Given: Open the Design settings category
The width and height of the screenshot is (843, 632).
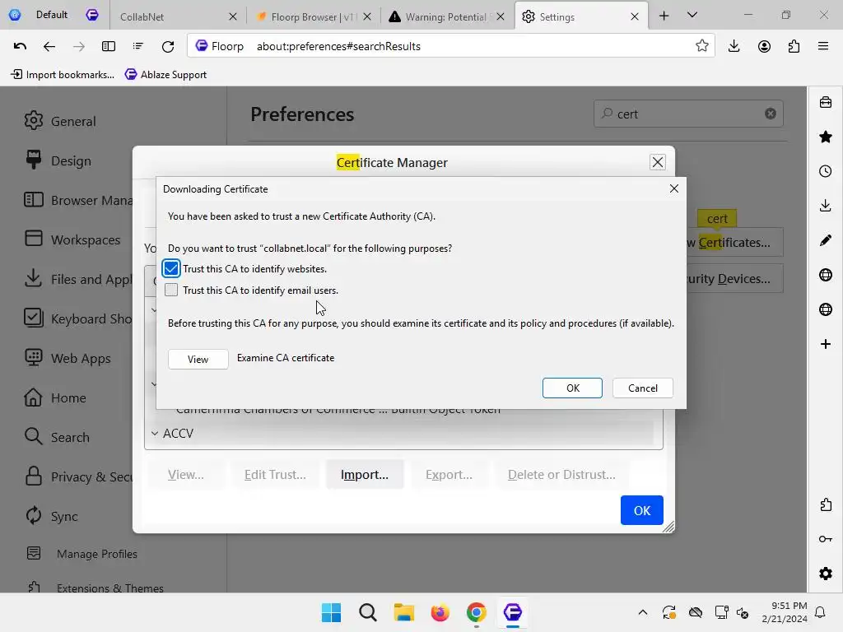Looking at the screenshot, I should click(58, 160).
